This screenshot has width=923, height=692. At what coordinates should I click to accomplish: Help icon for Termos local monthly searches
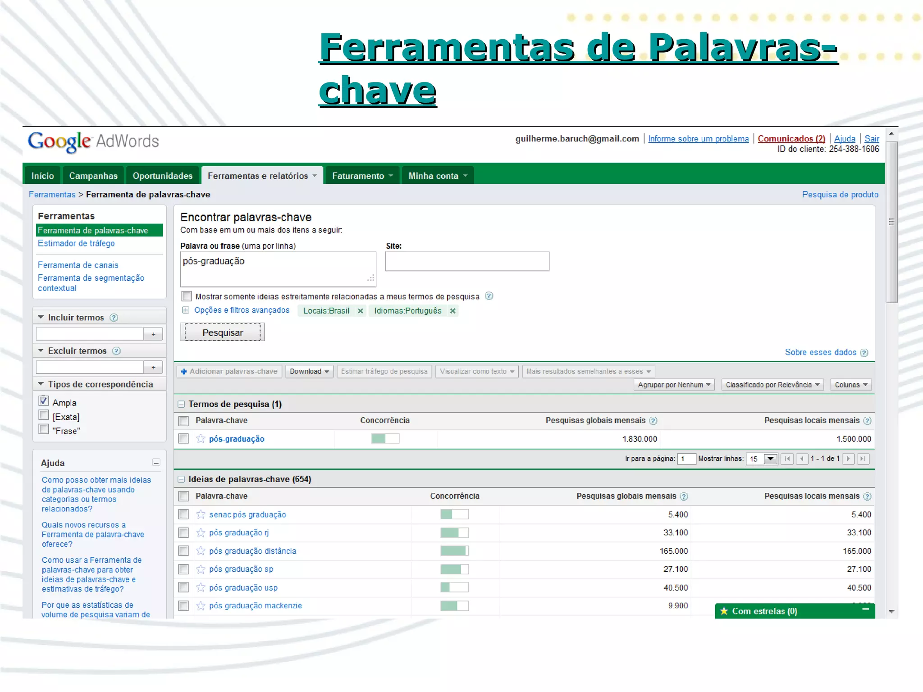867,421
